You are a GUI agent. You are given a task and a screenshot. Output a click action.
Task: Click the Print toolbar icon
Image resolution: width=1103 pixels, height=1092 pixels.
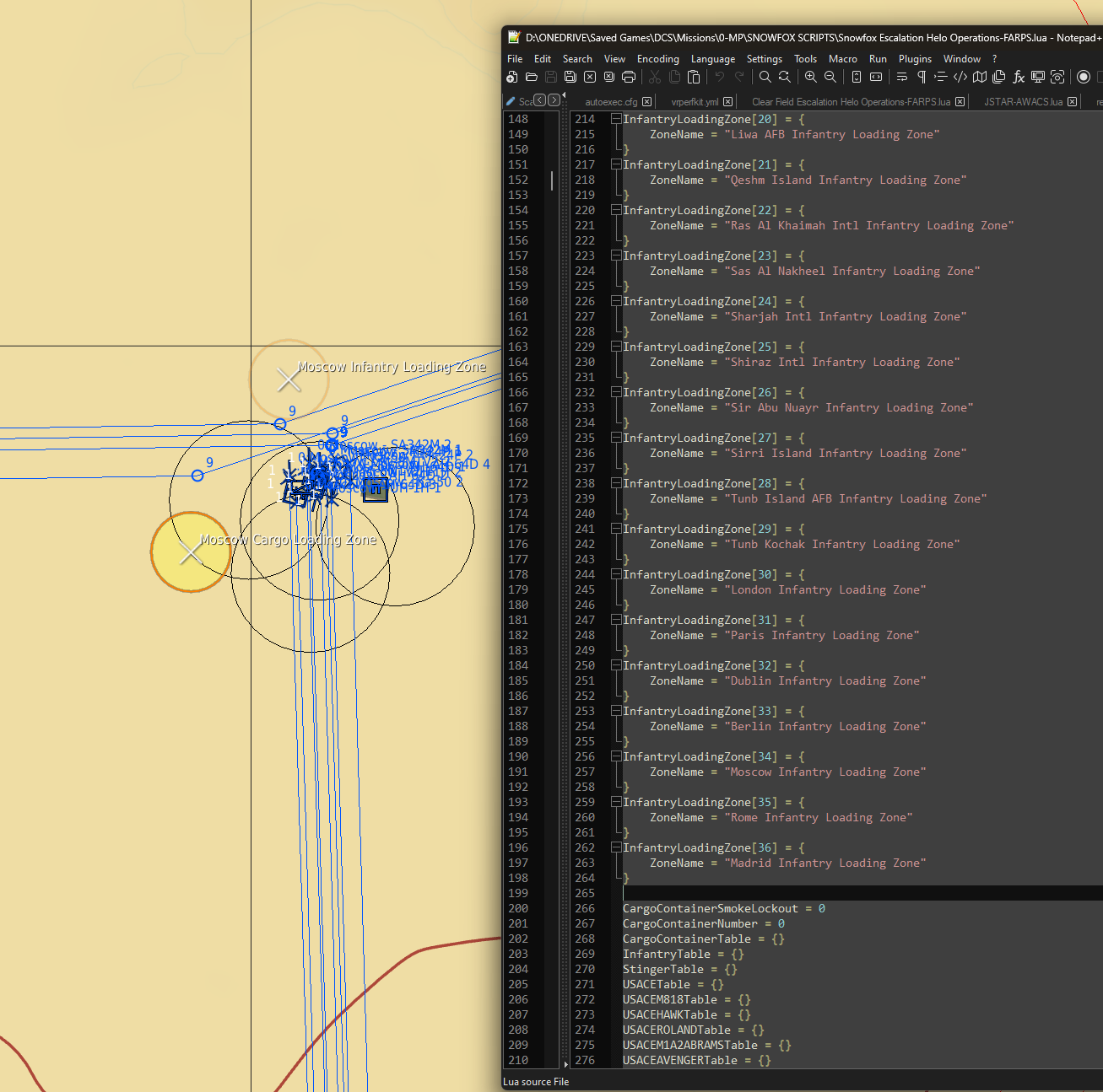pyautogui.click(x=629, y=77)
